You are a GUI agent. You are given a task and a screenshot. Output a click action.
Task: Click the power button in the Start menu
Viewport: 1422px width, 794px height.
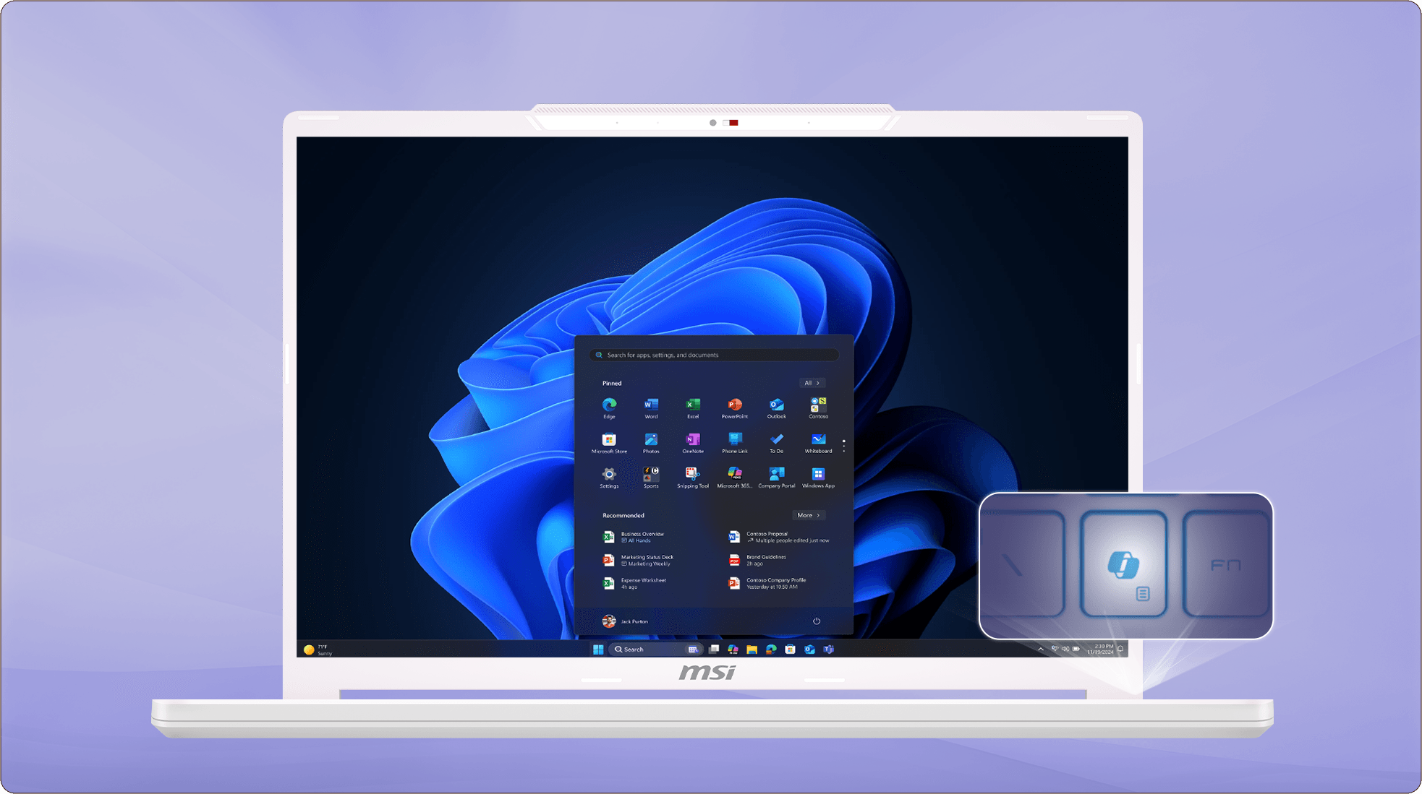[x=817, y=621]
